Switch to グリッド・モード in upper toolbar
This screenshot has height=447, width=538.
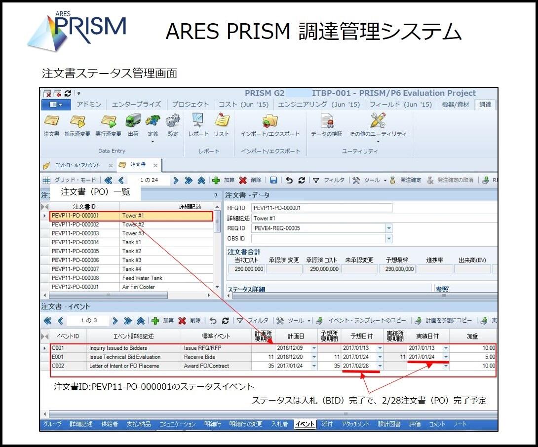pos(70,180)
